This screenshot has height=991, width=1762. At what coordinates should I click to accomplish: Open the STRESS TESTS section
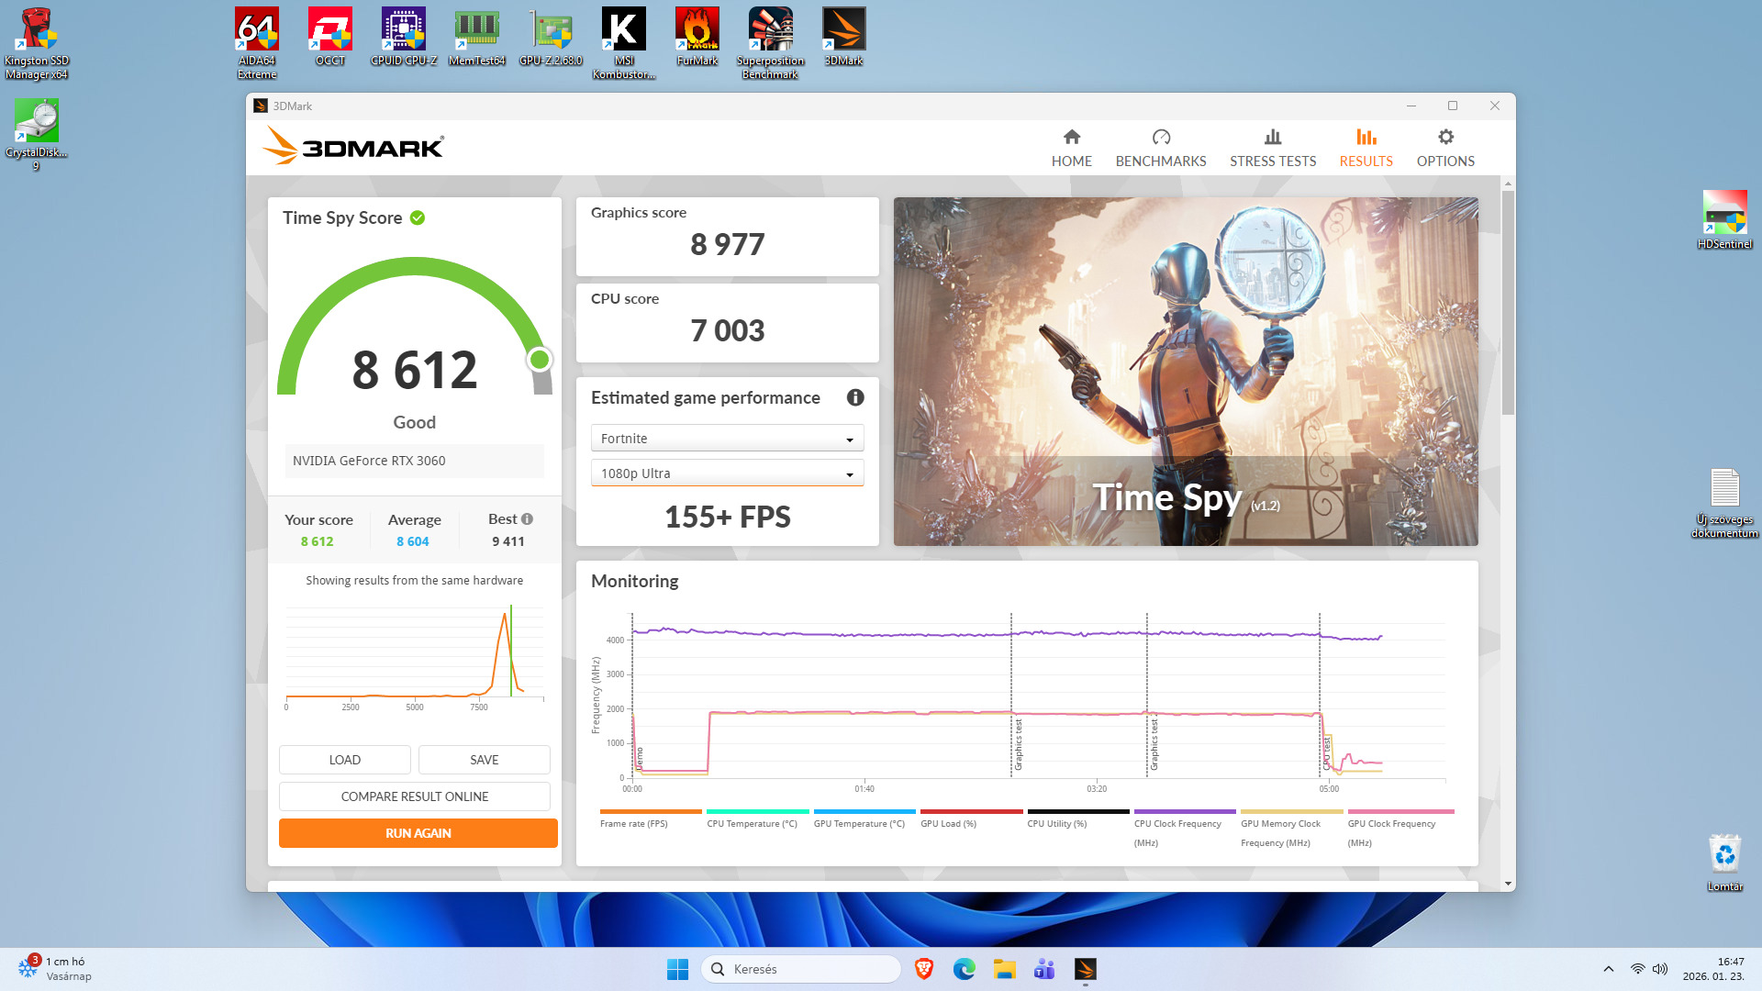point(1272,149)
